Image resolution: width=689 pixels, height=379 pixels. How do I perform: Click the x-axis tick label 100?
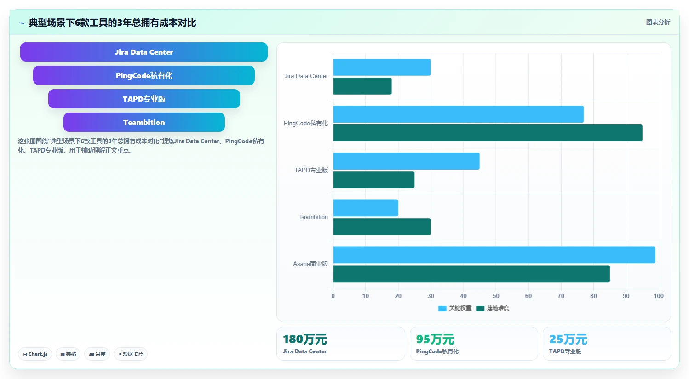[x=659, y=296]
